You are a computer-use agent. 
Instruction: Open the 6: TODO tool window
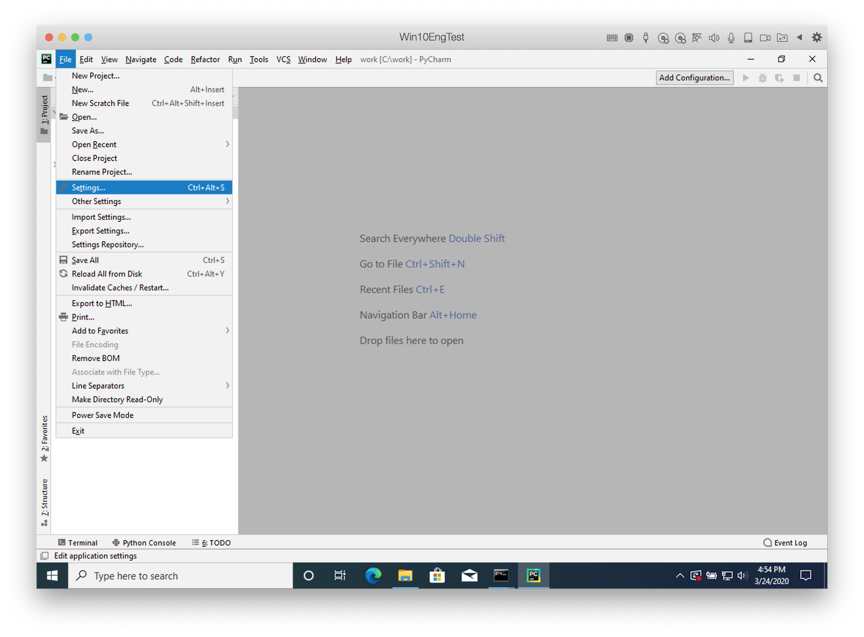(211, 543)
